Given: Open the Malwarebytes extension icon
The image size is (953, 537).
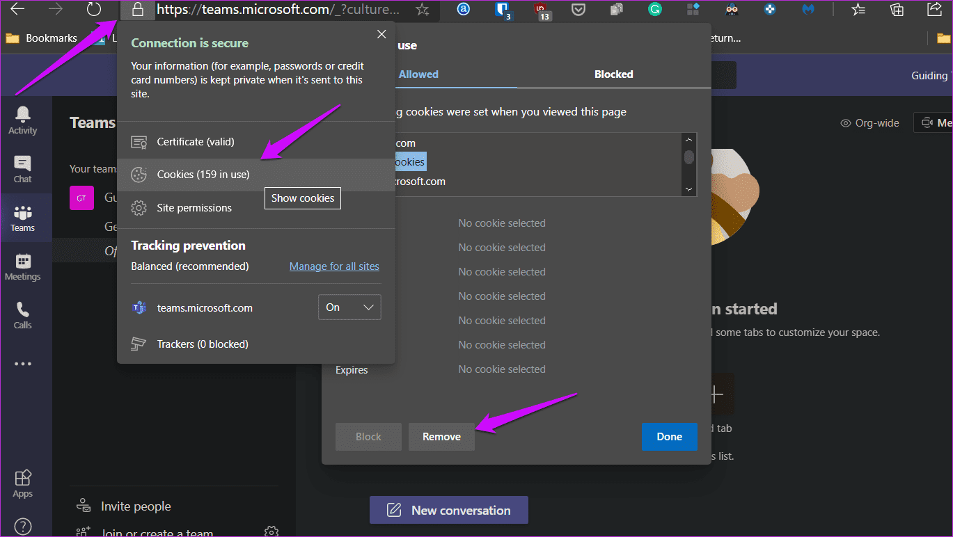Looking at the screenshot, I should [x=808, y=10].
